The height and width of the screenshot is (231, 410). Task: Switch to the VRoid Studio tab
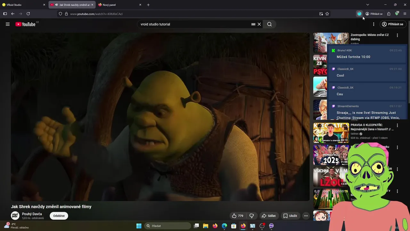pyautogui.click(x=23, y=5)
